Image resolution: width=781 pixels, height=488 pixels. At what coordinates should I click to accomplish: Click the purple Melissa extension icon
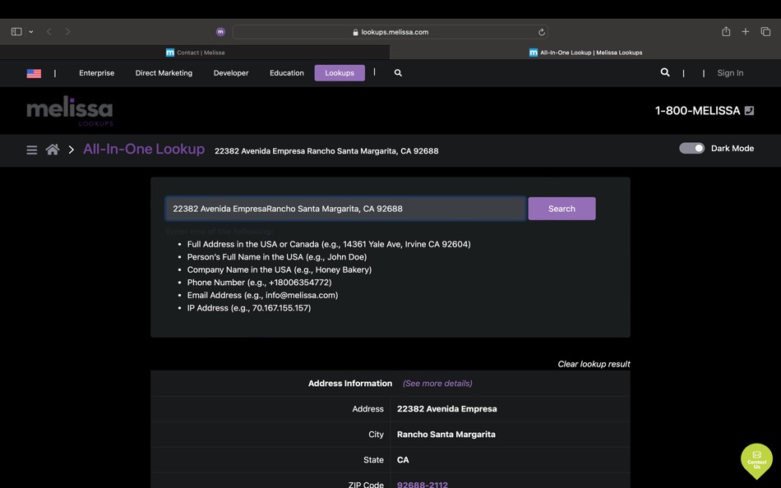[x=220, y=32]
